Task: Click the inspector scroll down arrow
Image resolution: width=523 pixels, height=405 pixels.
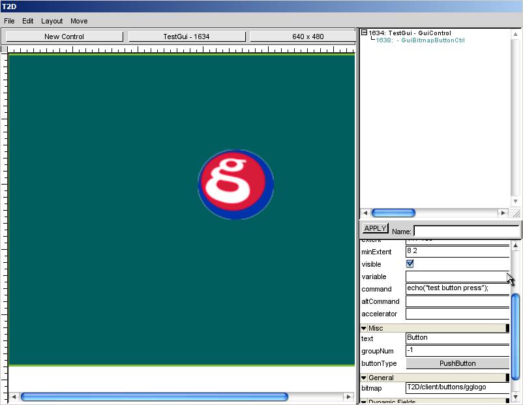Action: point(515,397)
